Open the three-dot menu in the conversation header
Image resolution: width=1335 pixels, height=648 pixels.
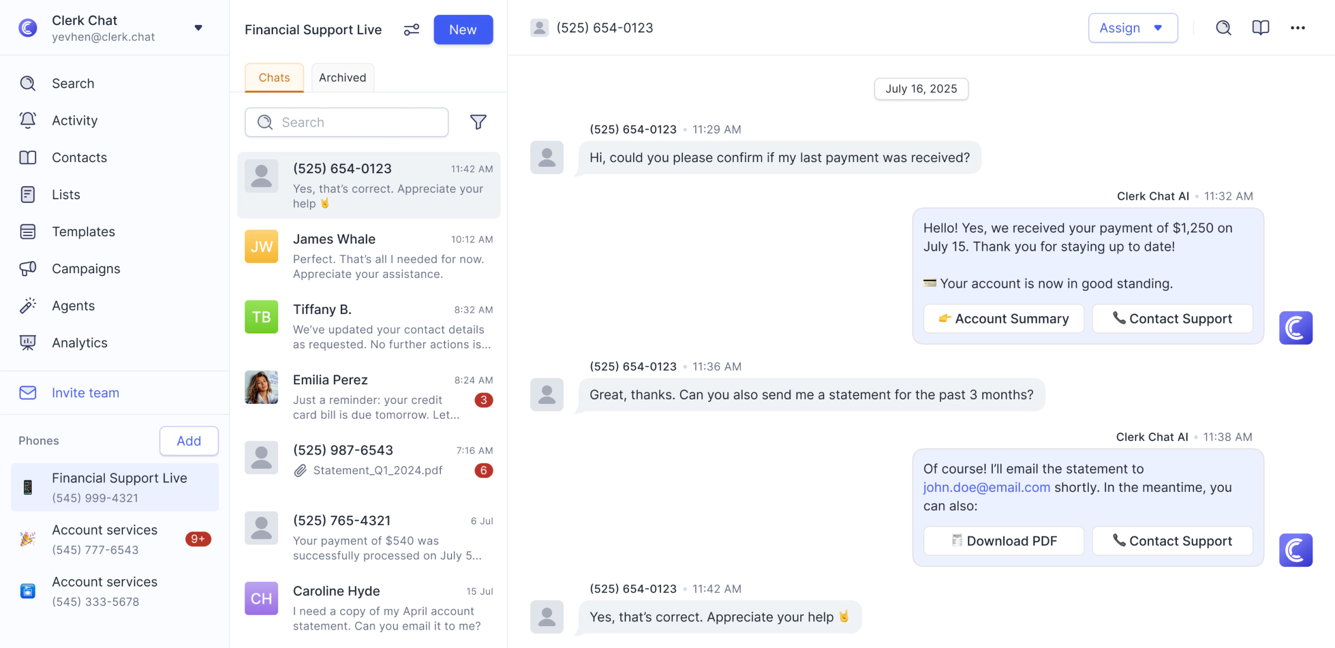(1298, 27)
